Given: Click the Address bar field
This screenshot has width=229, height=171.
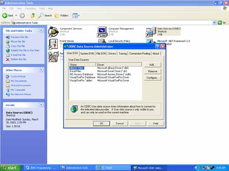Looking at the screenshot, I should 112,23.
